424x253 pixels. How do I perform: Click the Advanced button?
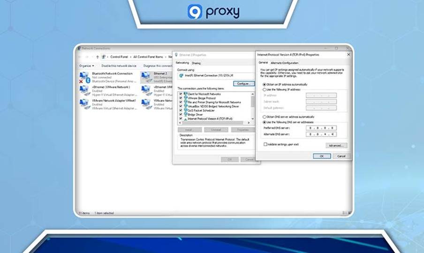[336, 145]
